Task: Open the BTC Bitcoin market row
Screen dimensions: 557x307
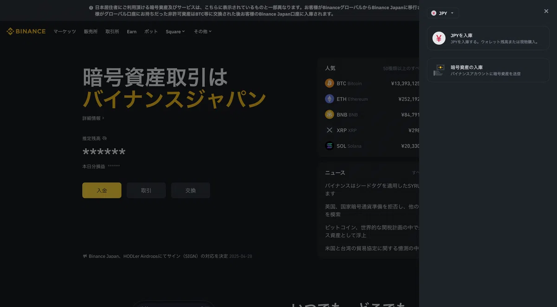Action: click(x=372, y=83)
